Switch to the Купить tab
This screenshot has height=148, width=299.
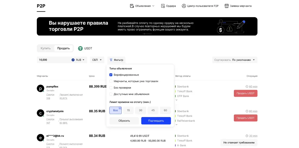(x=46, y=48)
